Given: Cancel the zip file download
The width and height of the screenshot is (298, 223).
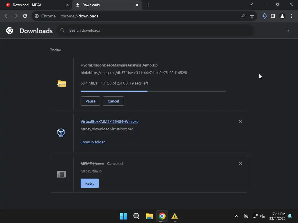Looking at the screenshot, I should point(113,101).
